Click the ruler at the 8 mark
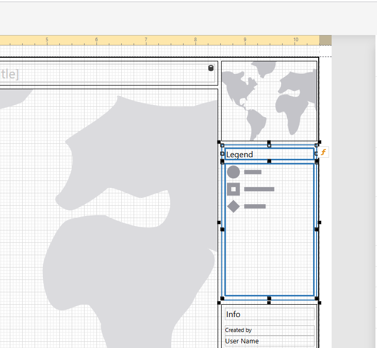This screenshot has height=348, width=377. point(195,40)
